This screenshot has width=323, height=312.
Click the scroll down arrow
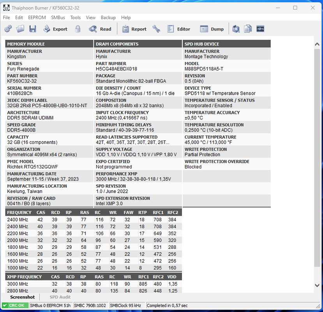(317, 285)
